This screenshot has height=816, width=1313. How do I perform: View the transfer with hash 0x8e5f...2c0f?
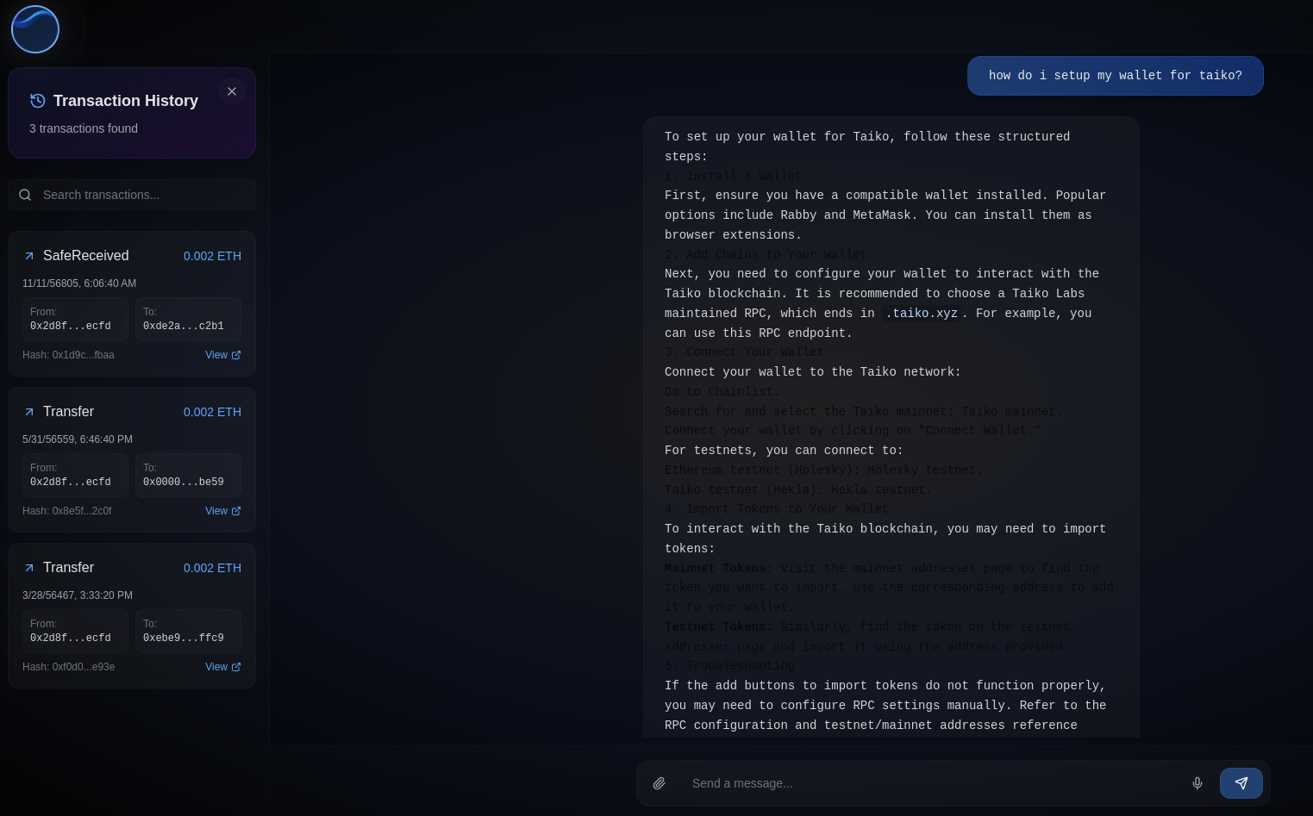(x=222, y=511)
